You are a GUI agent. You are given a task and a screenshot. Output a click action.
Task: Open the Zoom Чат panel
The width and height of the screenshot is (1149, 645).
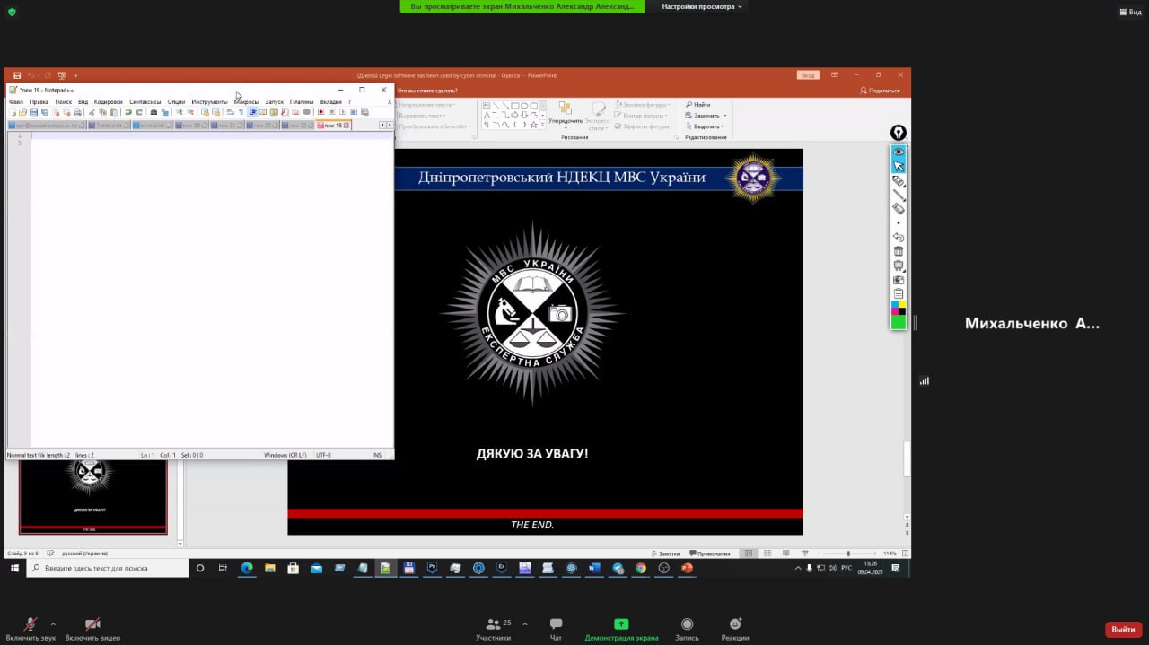(556, 630)
